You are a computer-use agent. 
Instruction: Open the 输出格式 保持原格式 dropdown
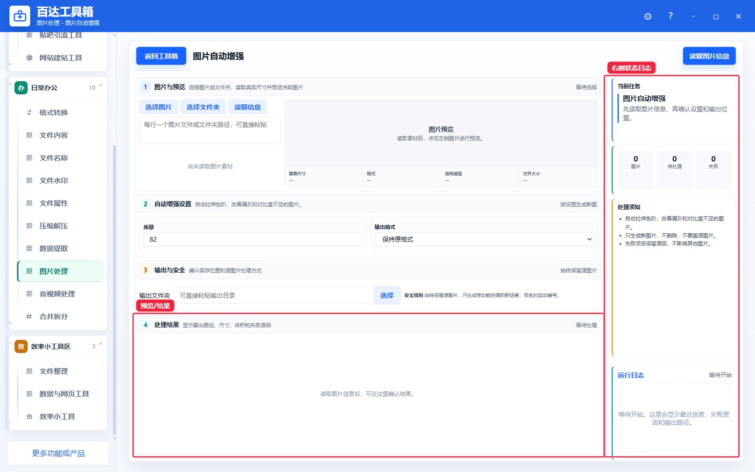484,239
